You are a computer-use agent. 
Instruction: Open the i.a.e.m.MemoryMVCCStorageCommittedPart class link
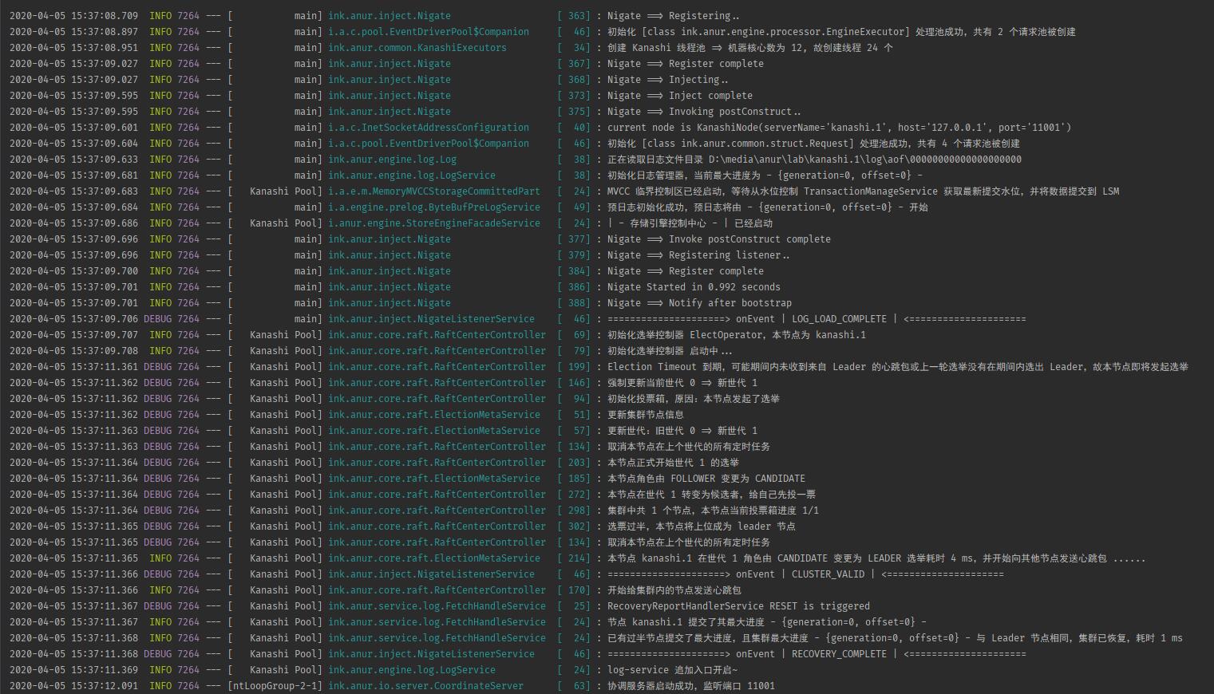(x=433, y=191)
